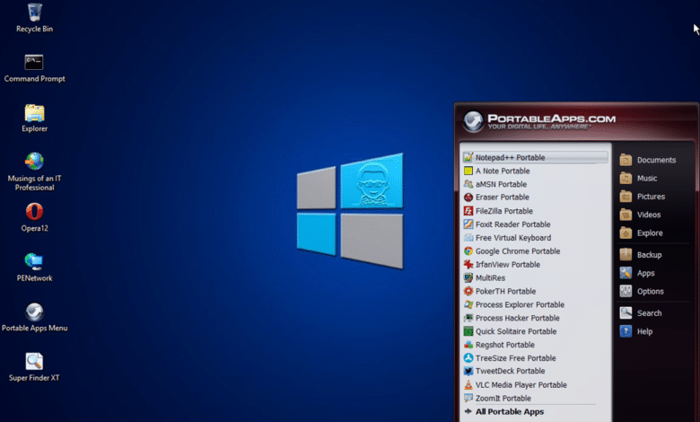
Task: Open the Pictures folder in PortableApps menu
Action: pos(642,197)
